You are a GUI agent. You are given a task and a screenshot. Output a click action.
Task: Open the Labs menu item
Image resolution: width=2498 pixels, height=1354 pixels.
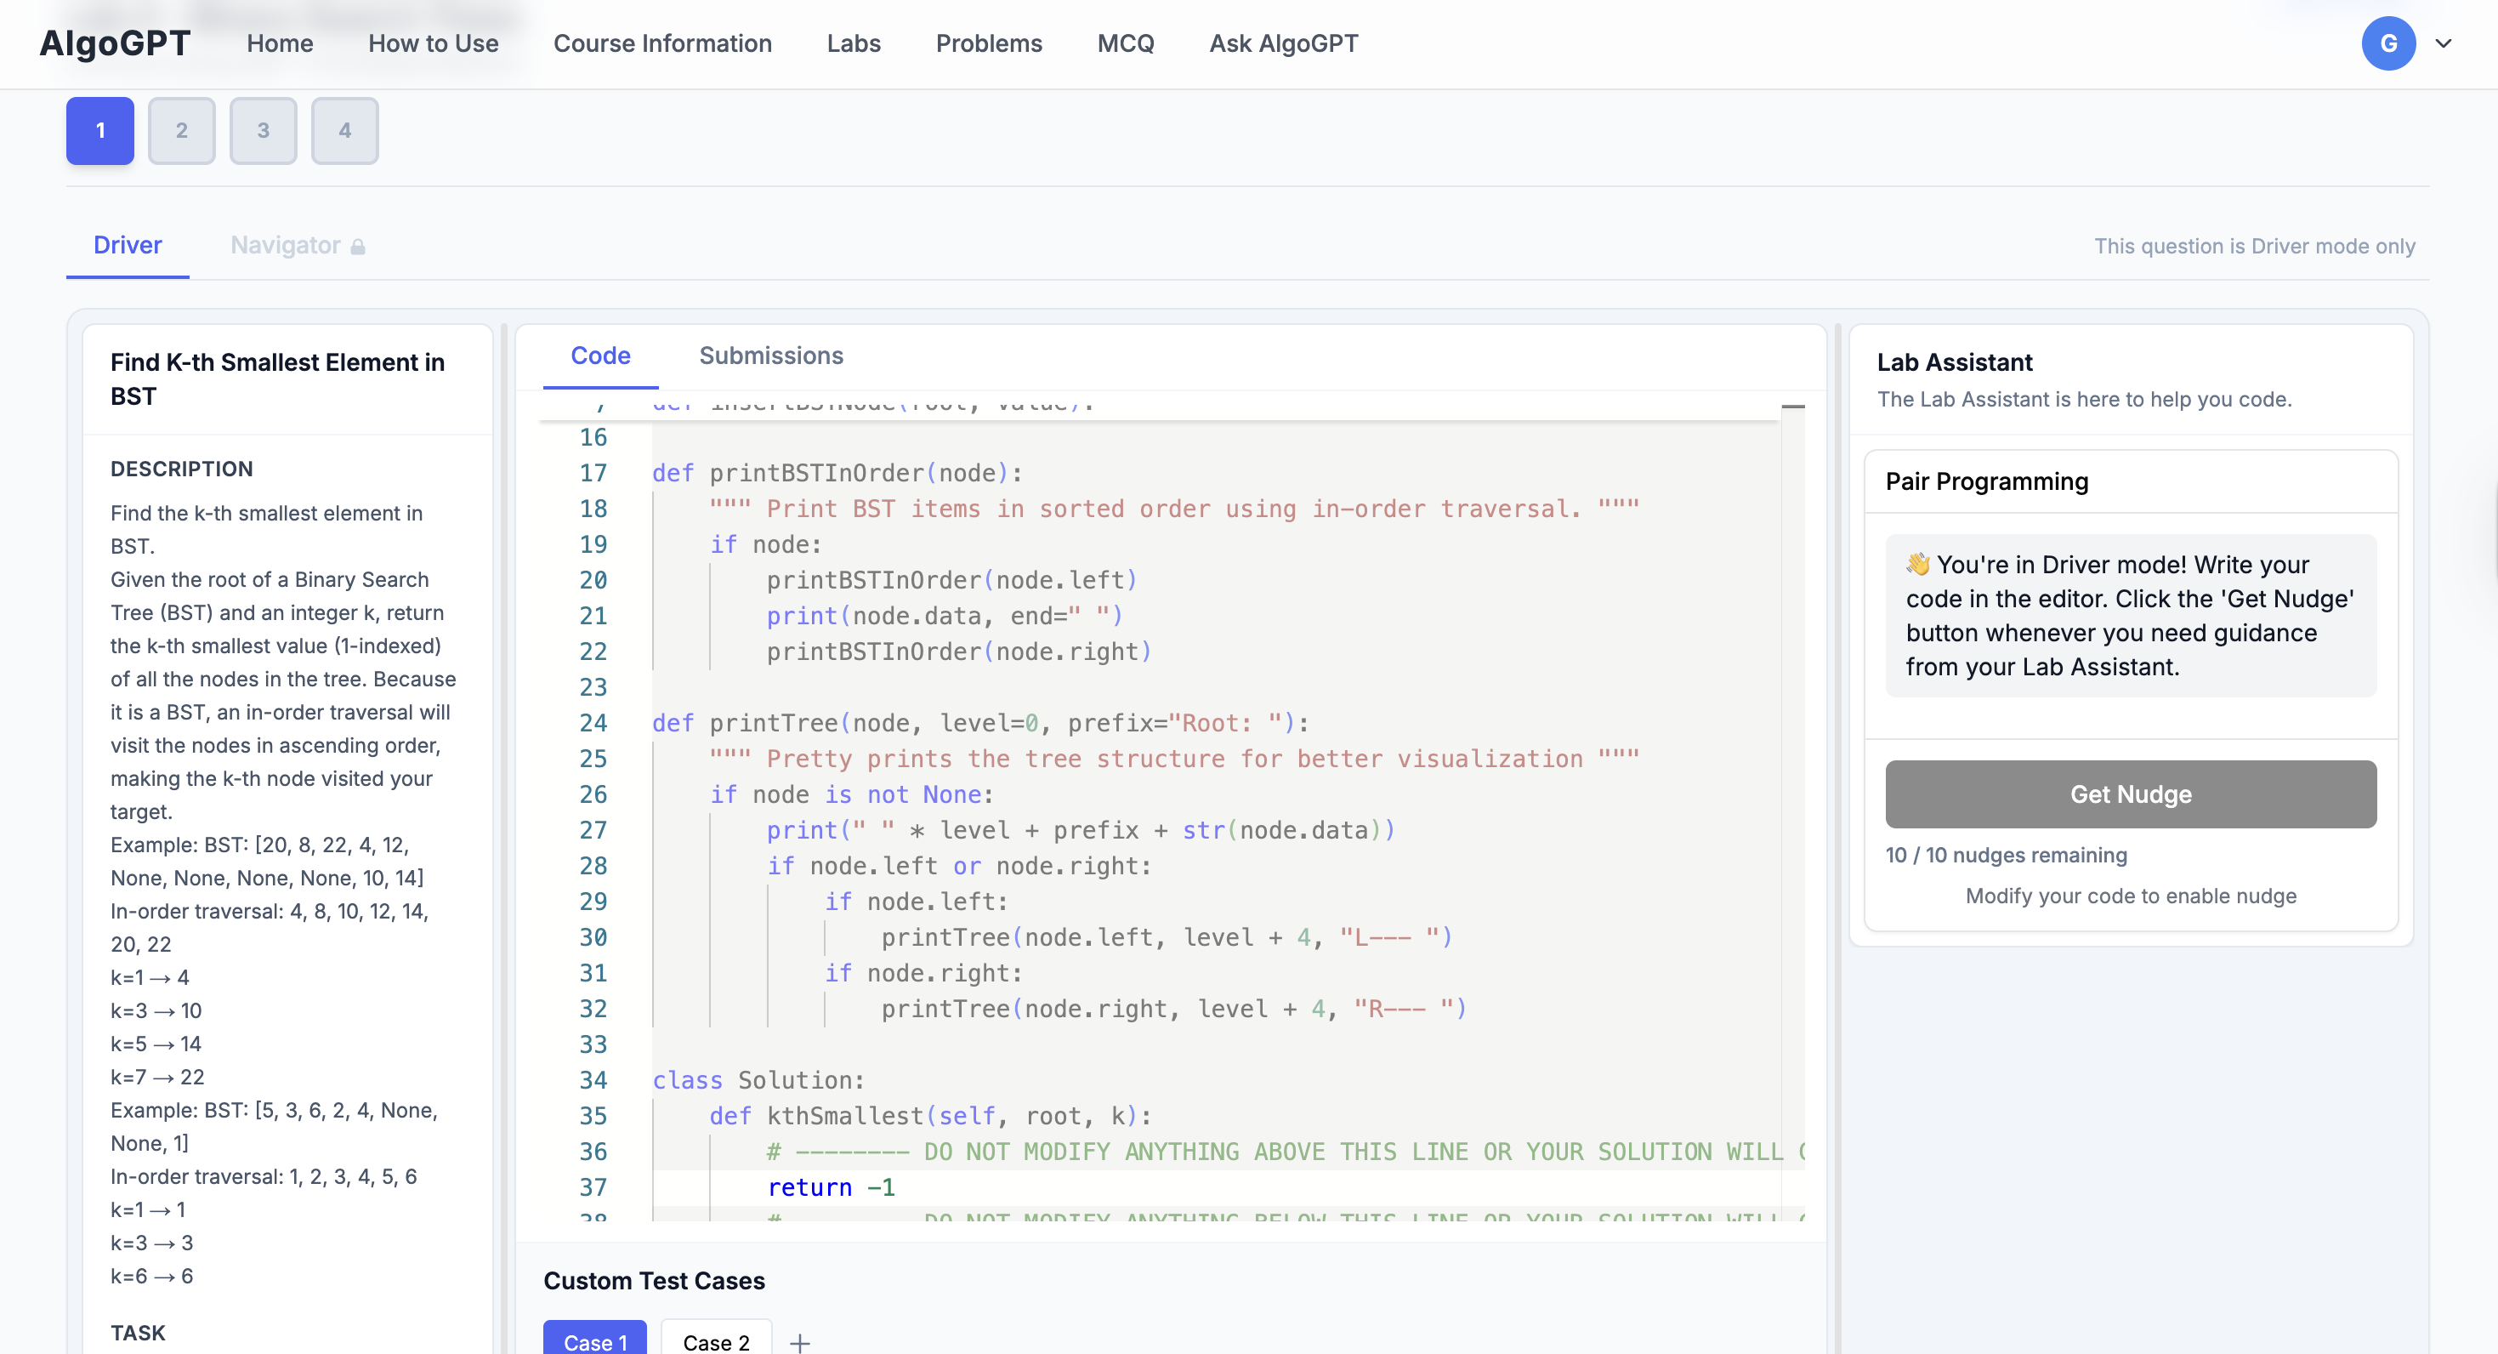click(x=854, y=43)
